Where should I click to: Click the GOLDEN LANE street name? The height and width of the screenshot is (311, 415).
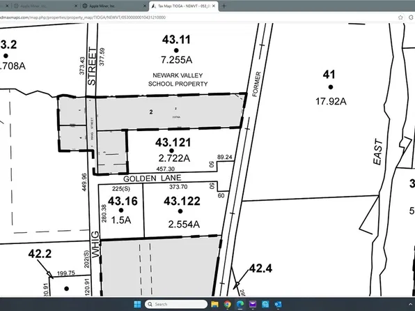pyautogui.click(x=152, y=179)
